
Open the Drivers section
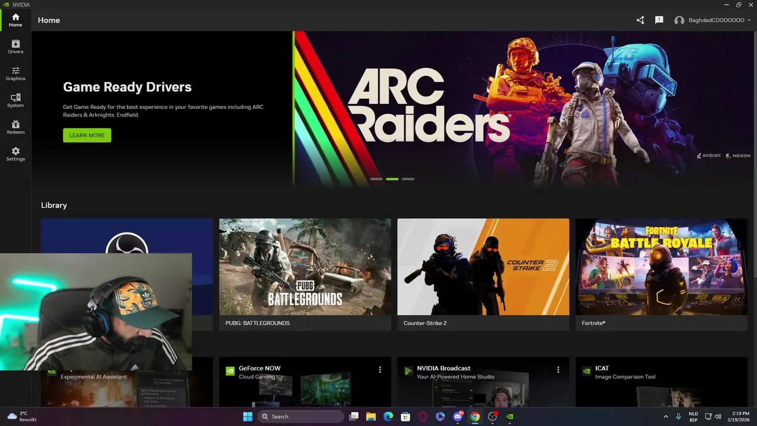15,47
